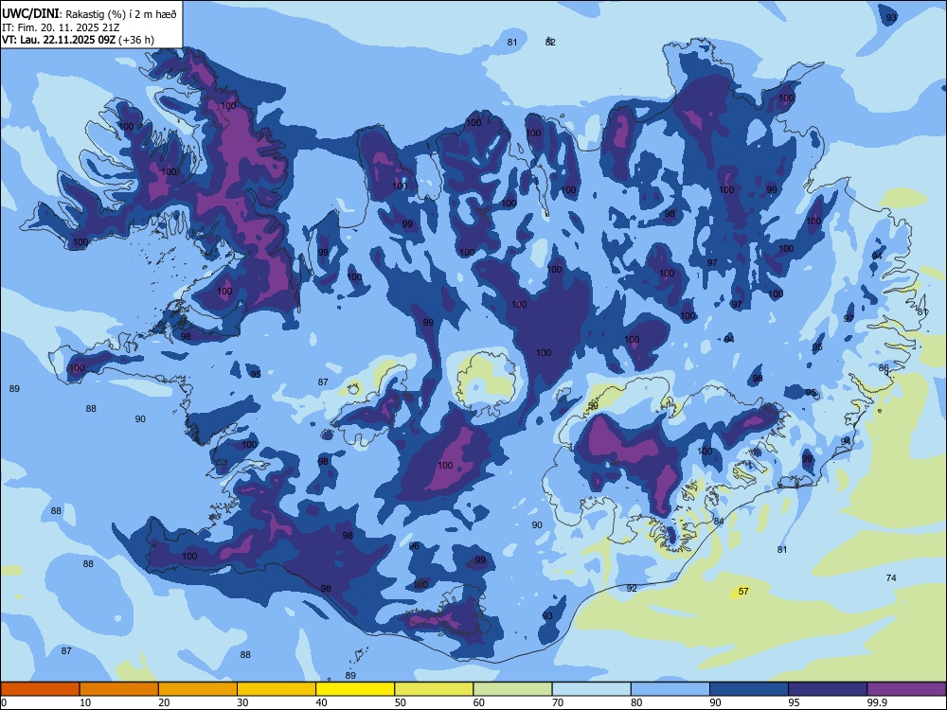Pick the pale green 60–70 legend swatch

point(512,689)
